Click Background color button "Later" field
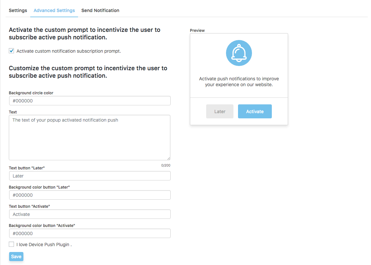Image resolution: width=371 pixels, height=265 pixels. (90, 195)
